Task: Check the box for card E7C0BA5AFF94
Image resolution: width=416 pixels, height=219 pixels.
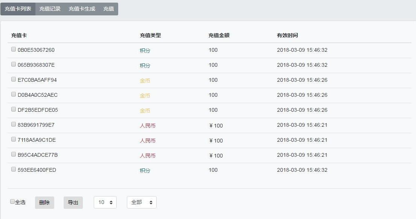Action: [x=13, y=79]
